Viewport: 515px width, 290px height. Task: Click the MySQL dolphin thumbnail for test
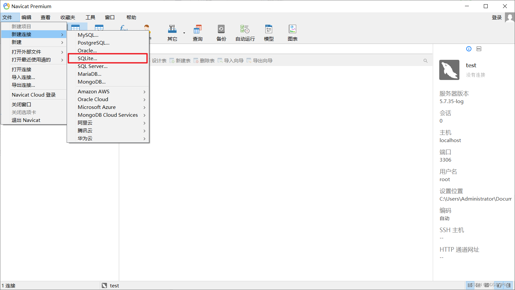pos(449,70)
